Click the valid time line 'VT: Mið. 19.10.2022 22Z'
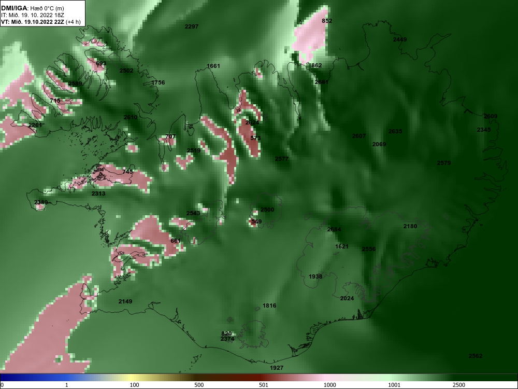 point(33,22)
